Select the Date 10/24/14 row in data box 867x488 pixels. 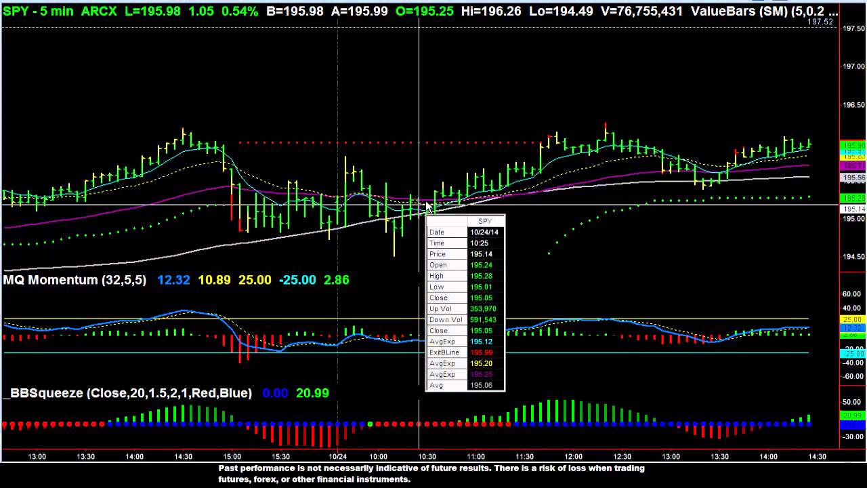pyautogui.click(x=465, y=232)
